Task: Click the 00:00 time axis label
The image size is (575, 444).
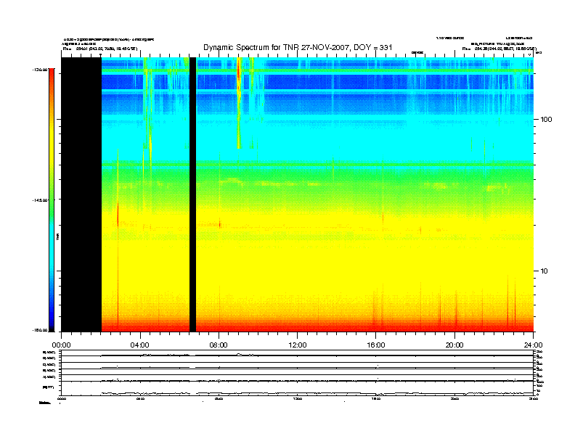Action: tap(61, 345)
